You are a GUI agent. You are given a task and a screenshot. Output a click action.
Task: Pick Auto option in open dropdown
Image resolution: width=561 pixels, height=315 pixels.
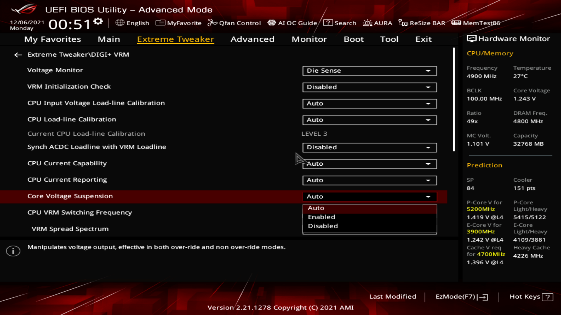click(x=316, y=208)
